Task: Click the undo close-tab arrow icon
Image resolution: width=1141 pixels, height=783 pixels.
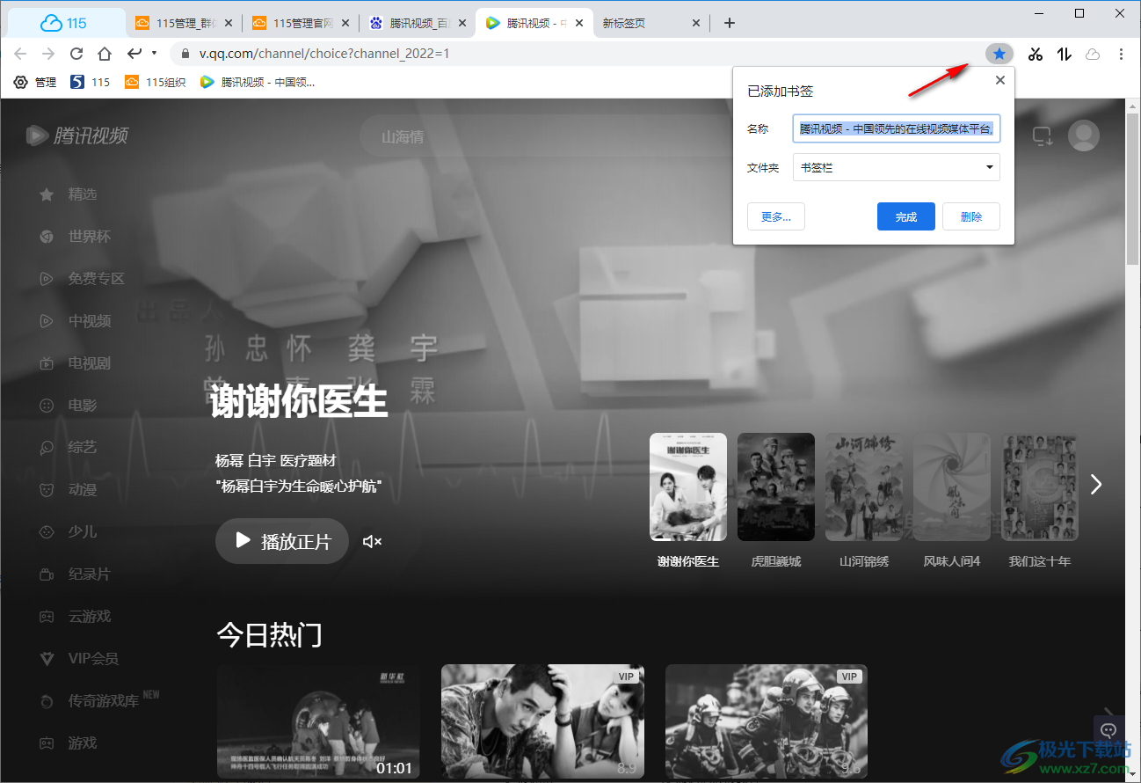Action: [x=134, y=54]
